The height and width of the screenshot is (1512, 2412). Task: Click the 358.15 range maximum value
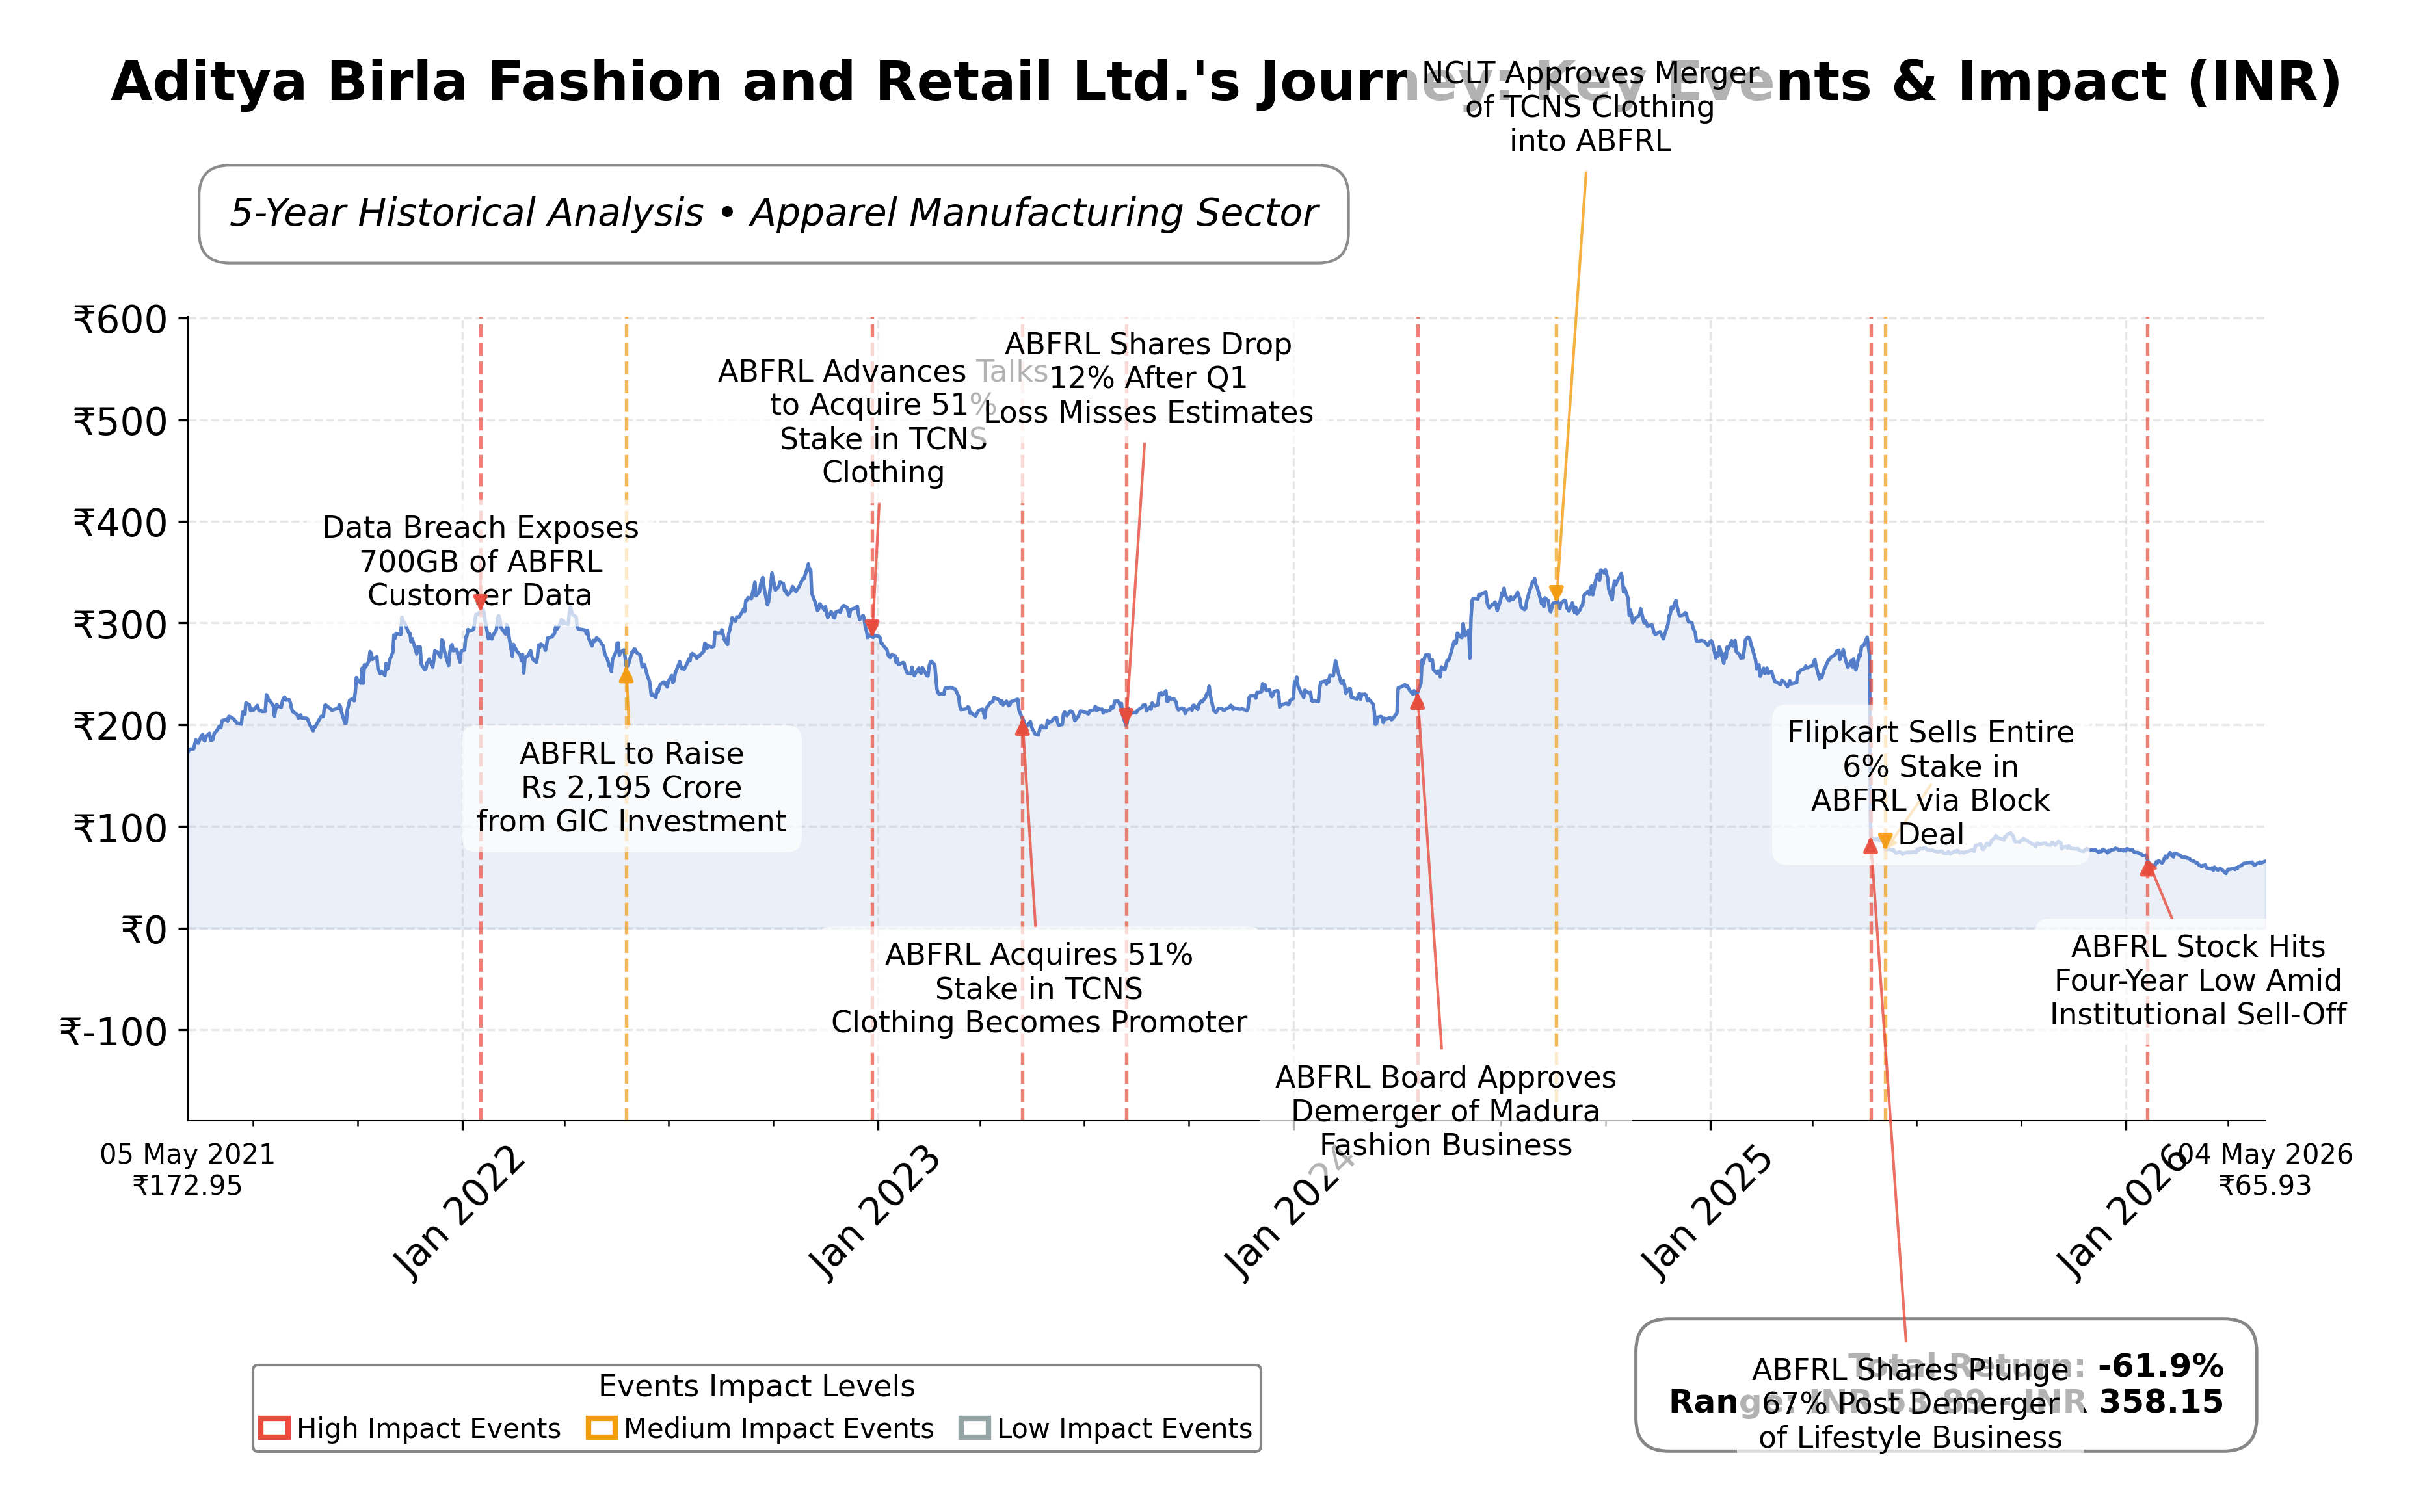(x=2161, y=1402)
